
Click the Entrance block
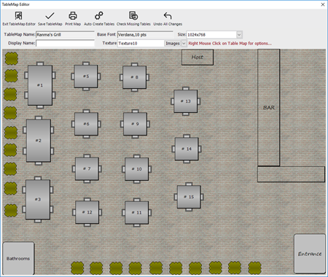310,254
